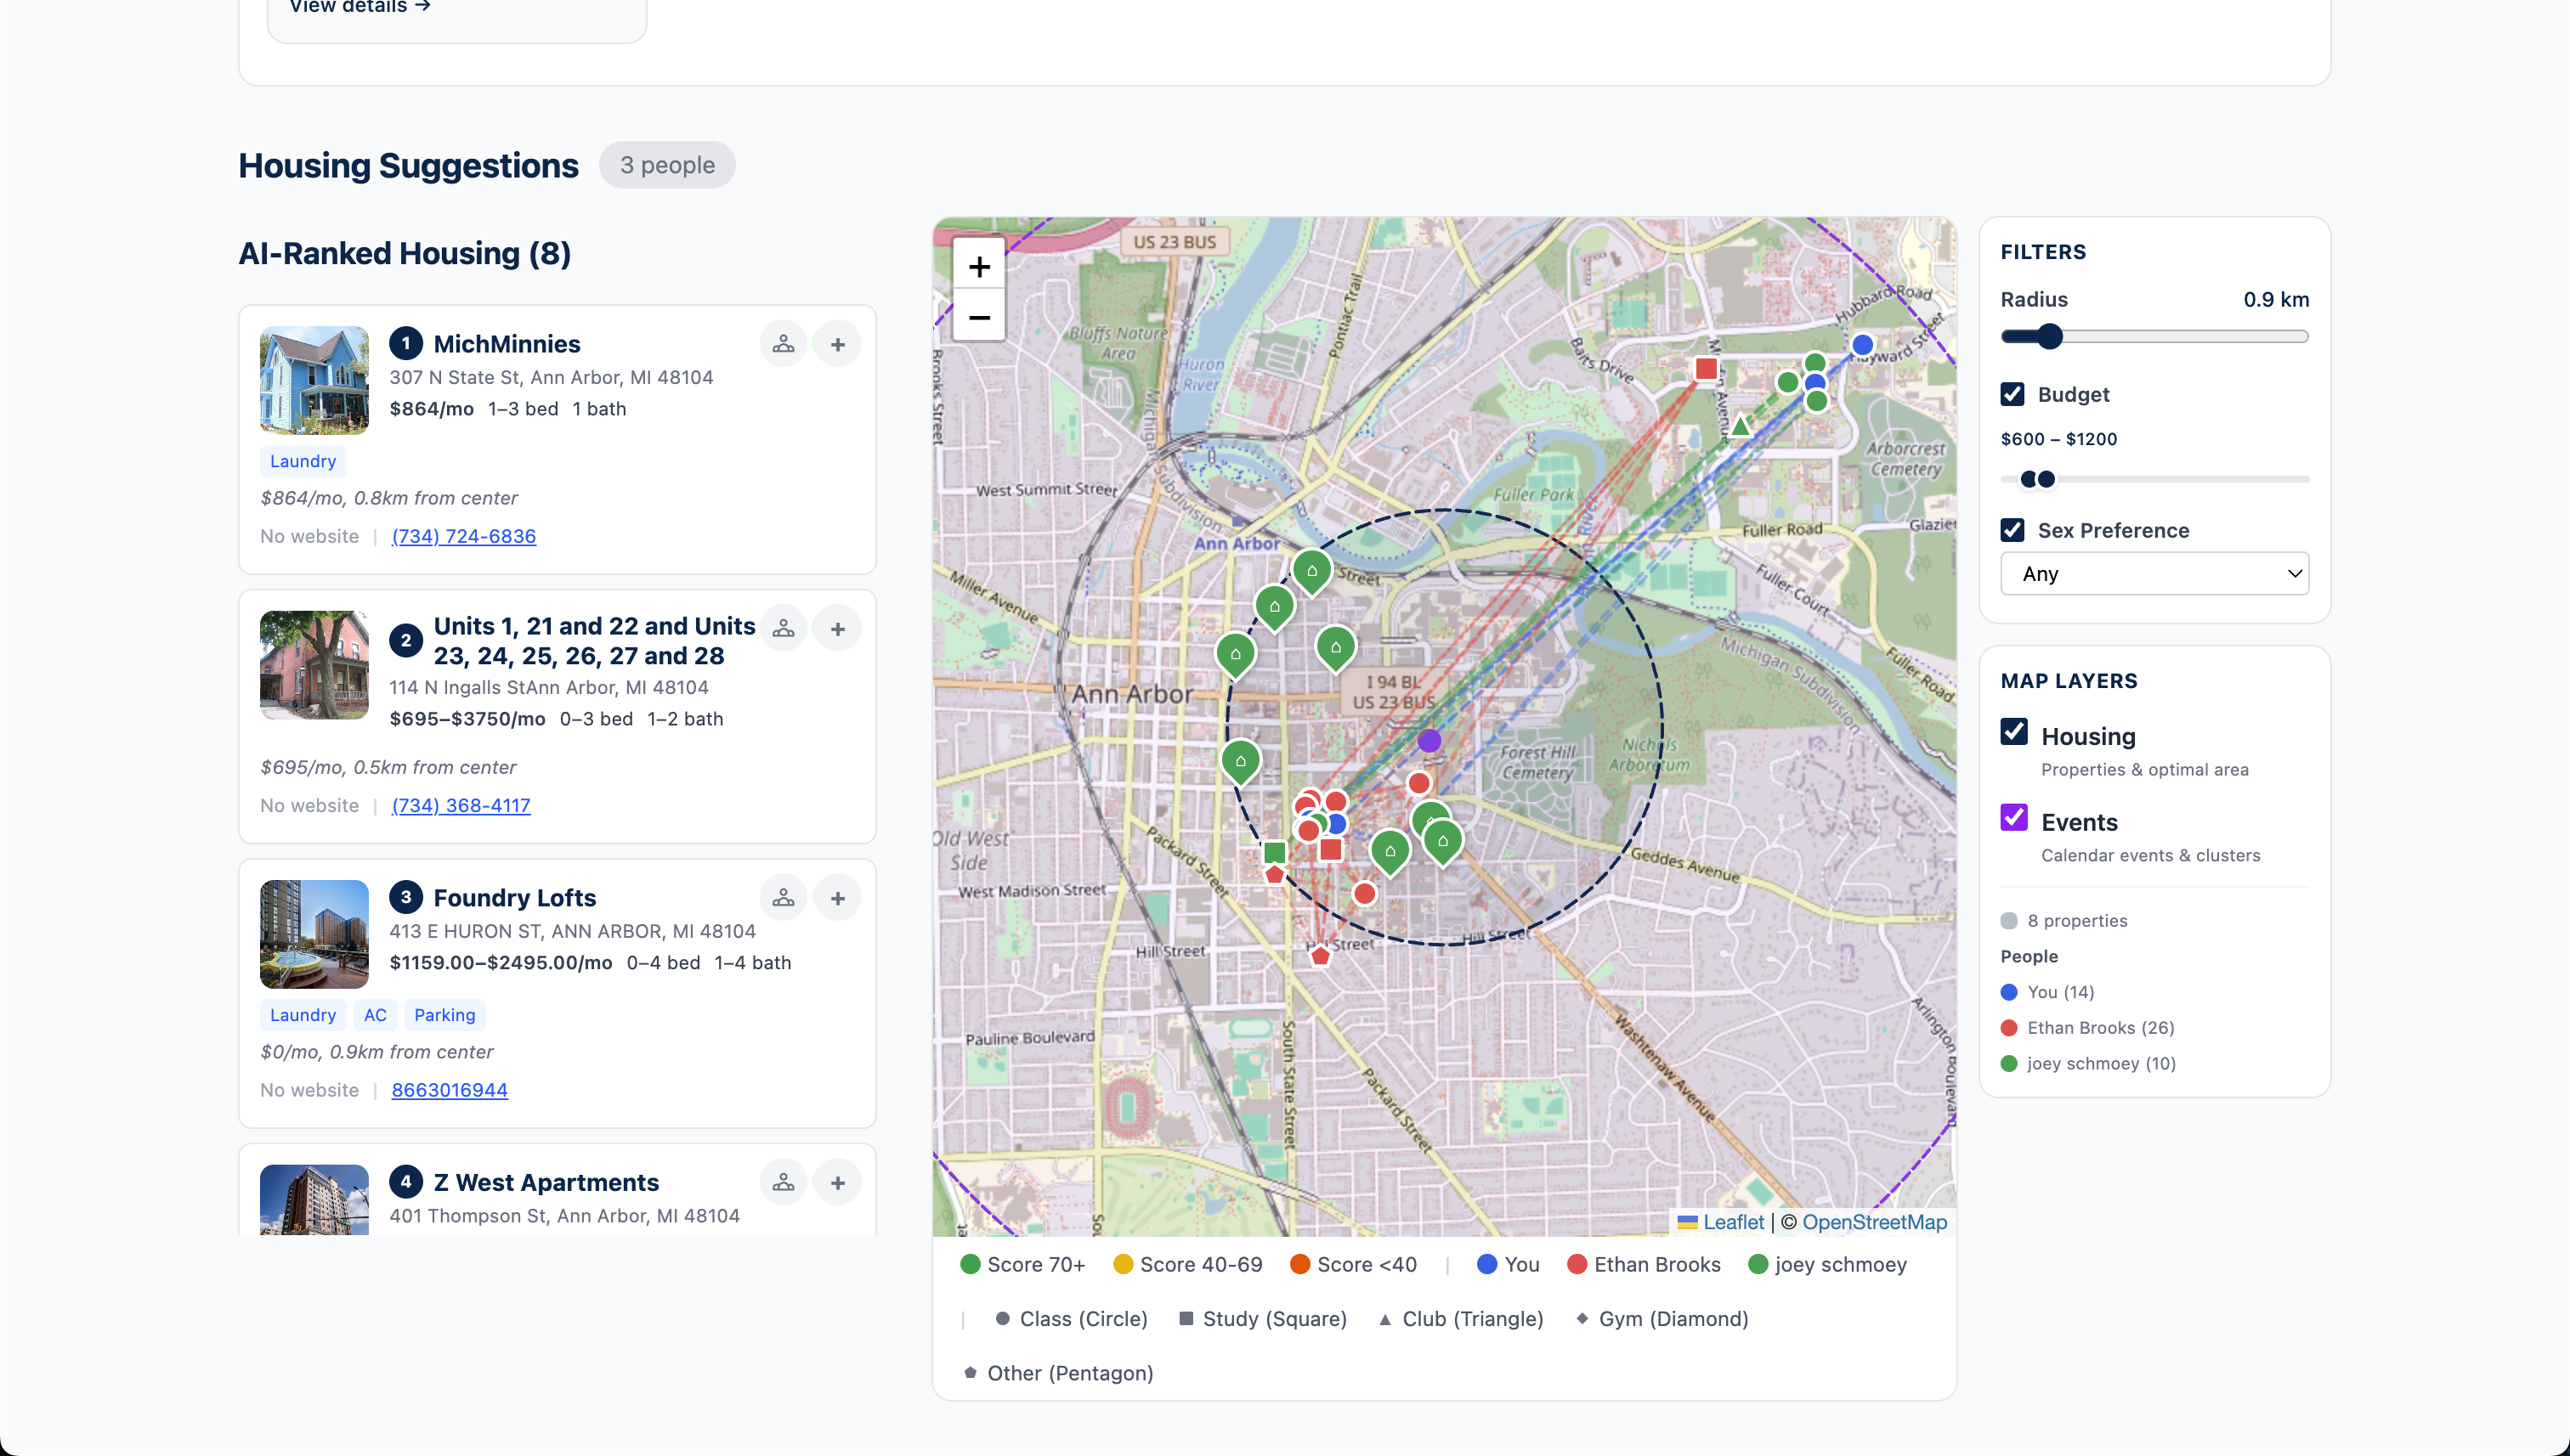Click the Laundry tag on Foundry Lofts
This screenshot has height=1456, width=2570.
tap(302, 1015)
